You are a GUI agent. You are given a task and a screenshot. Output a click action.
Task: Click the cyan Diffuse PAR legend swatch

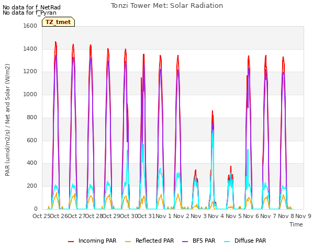click(227, 242)
